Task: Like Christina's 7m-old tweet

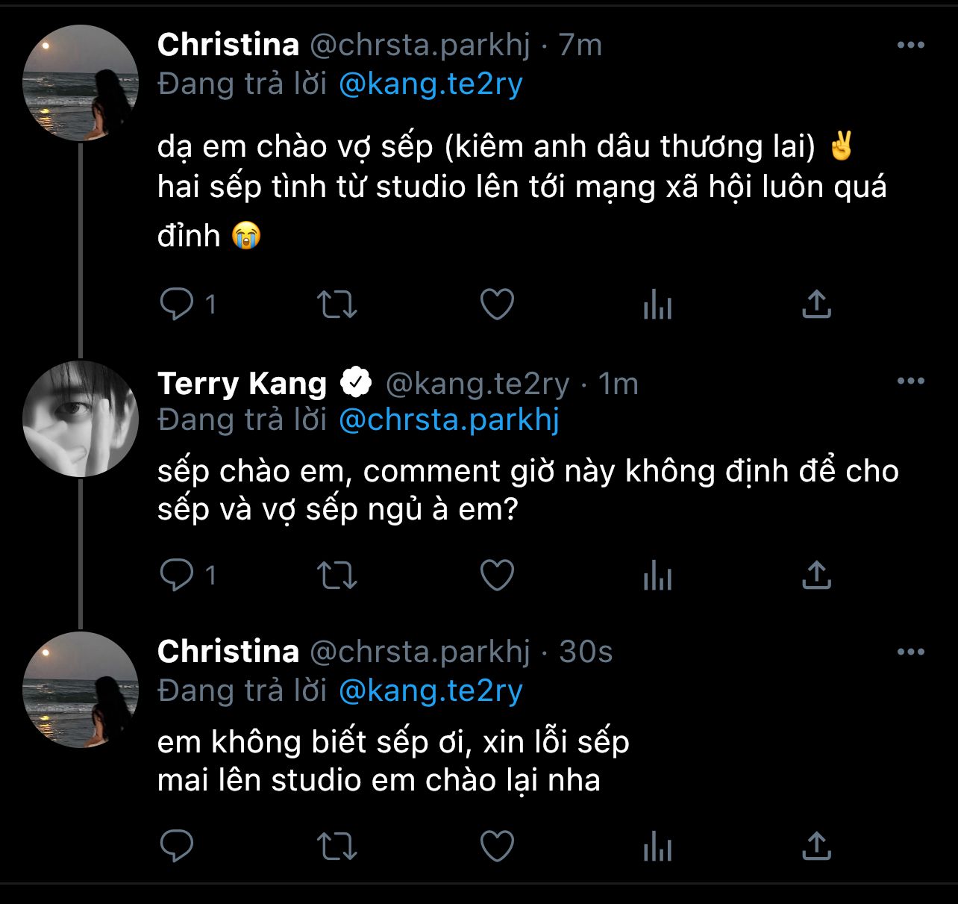Action: (x=497, y=305)
